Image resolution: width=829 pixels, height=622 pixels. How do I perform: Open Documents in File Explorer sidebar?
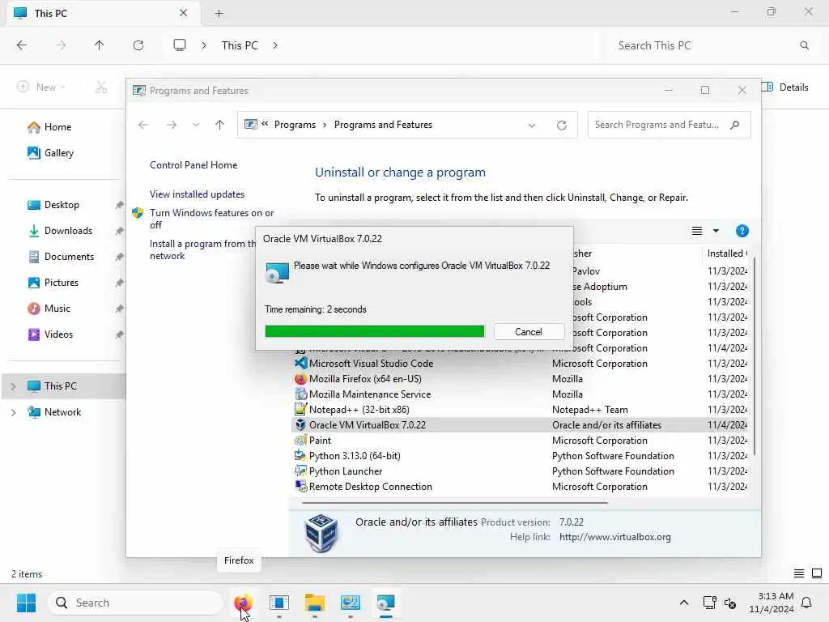click(69, 257)
